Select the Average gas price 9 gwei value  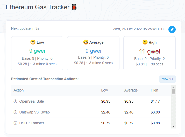(93, 51)
